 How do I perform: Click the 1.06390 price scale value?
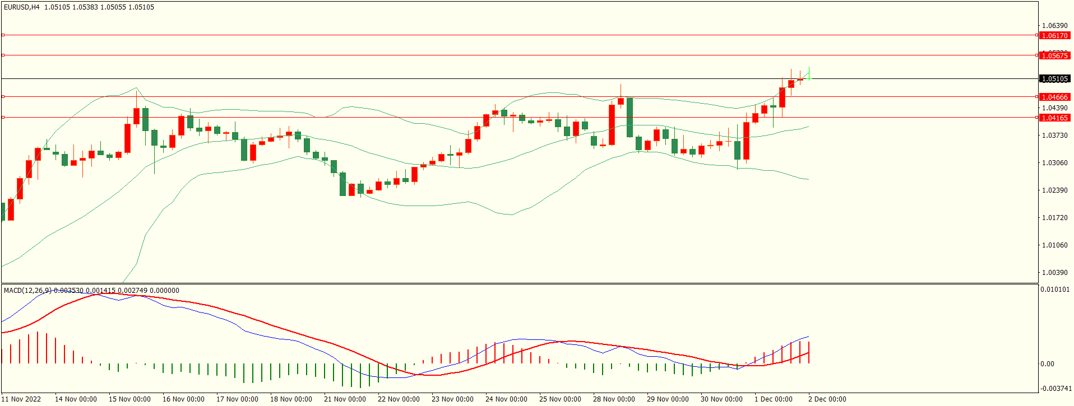click(x=1054, y=26)
